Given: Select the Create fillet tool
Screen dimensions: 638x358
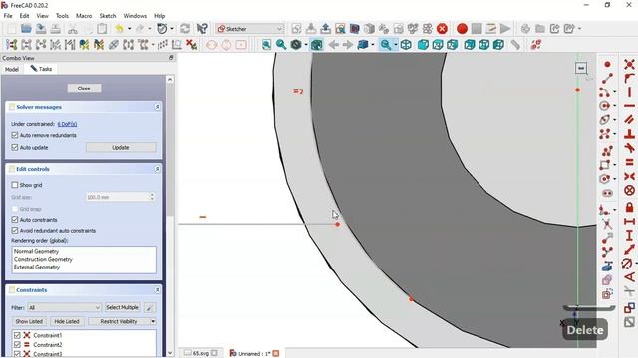Looking at the screenshot, I should point(605,210).
